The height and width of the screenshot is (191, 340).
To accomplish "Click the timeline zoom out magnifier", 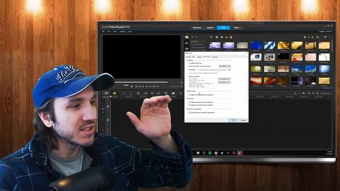I will (295, 93).
